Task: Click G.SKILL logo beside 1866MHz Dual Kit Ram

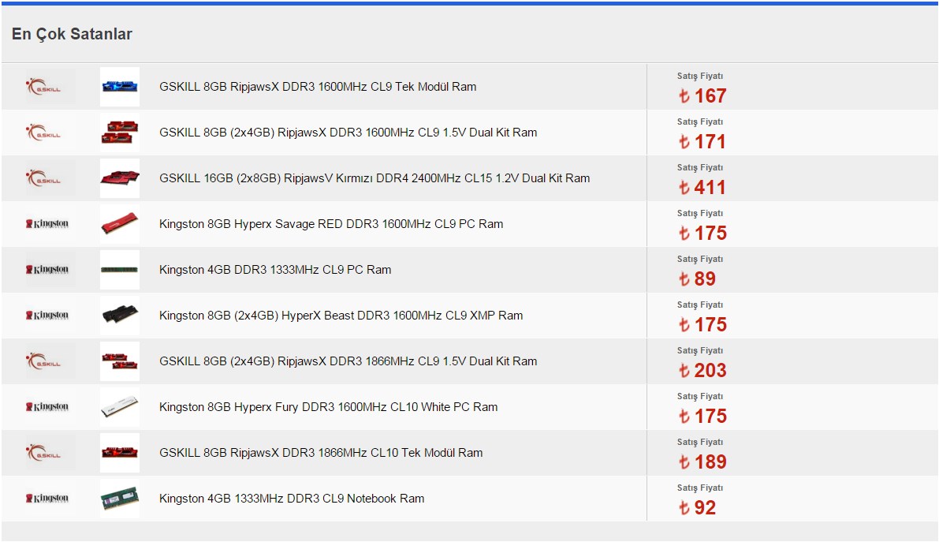Action: click(x=50, y=361)
